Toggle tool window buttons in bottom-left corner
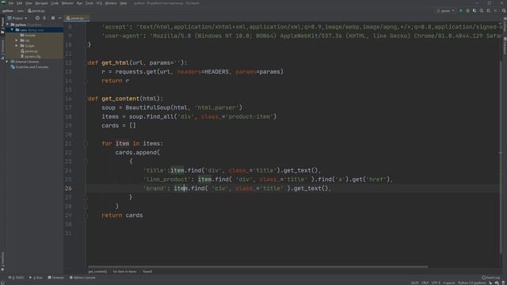507x285 pixels. [x=2, y=283]
